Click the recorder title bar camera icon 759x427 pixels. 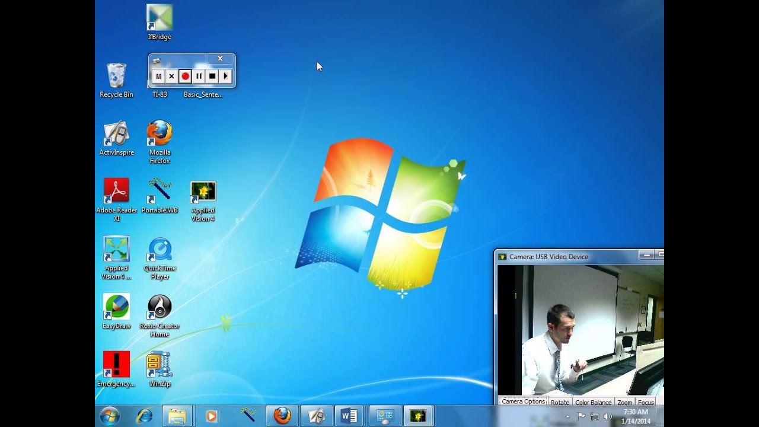point(157,60)
